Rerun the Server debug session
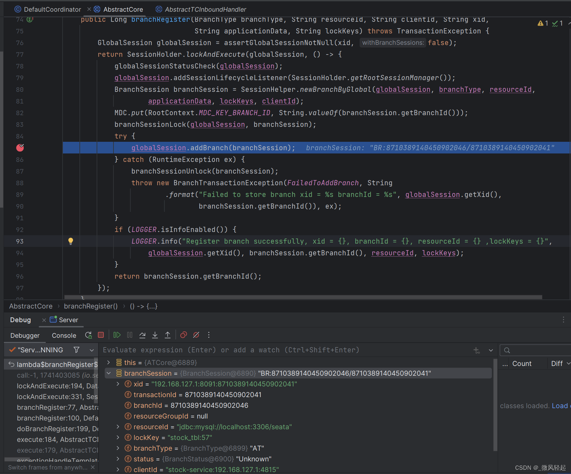 pyautogui.click(x=89, y=335)
